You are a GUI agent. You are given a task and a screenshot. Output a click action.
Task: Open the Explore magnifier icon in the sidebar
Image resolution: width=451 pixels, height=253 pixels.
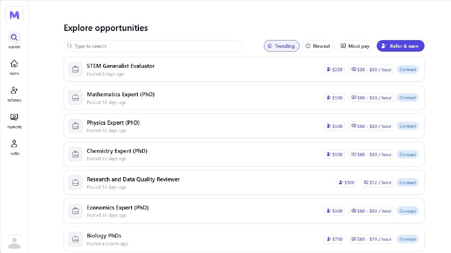pos(14,38)
